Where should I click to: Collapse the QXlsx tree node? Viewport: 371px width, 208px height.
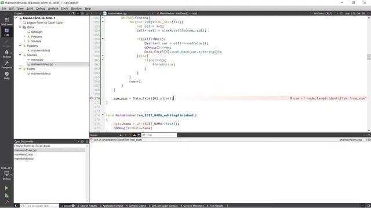[20, 27]
